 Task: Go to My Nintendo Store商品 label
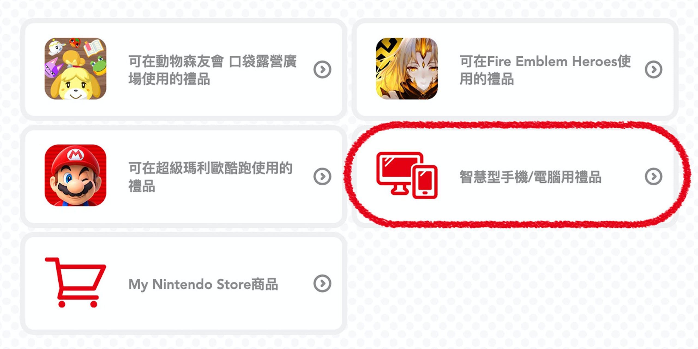pyautogui.click(x=203, y=284)
